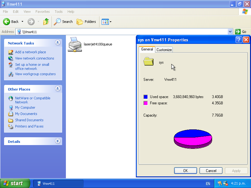The height and width of the screenshot is (188, 251).
Task: Click the keys tray icon
Action: 220,183
